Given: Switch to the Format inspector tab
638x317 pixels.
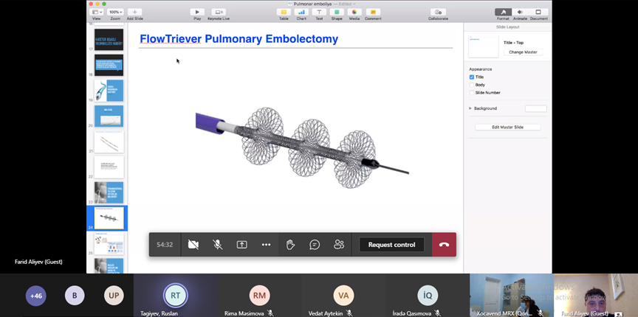Looking at the screenshot, I should pos(503,13).
